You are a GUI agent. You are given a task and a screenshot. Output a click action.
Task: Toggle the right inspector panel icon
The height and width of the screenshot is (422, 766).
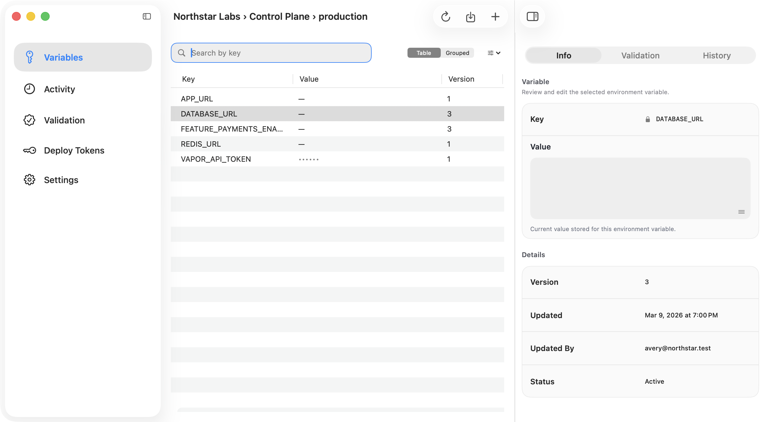(532, 16)
